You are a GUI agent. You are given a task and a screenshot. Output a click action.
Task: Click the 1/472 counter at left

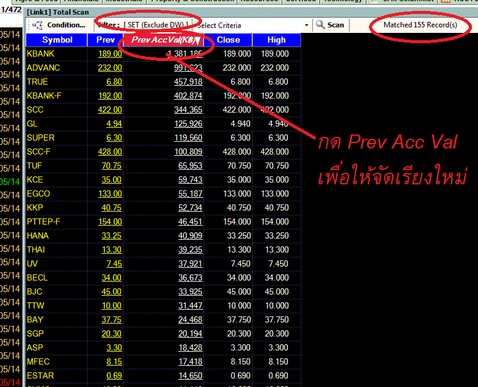(12, 10)
